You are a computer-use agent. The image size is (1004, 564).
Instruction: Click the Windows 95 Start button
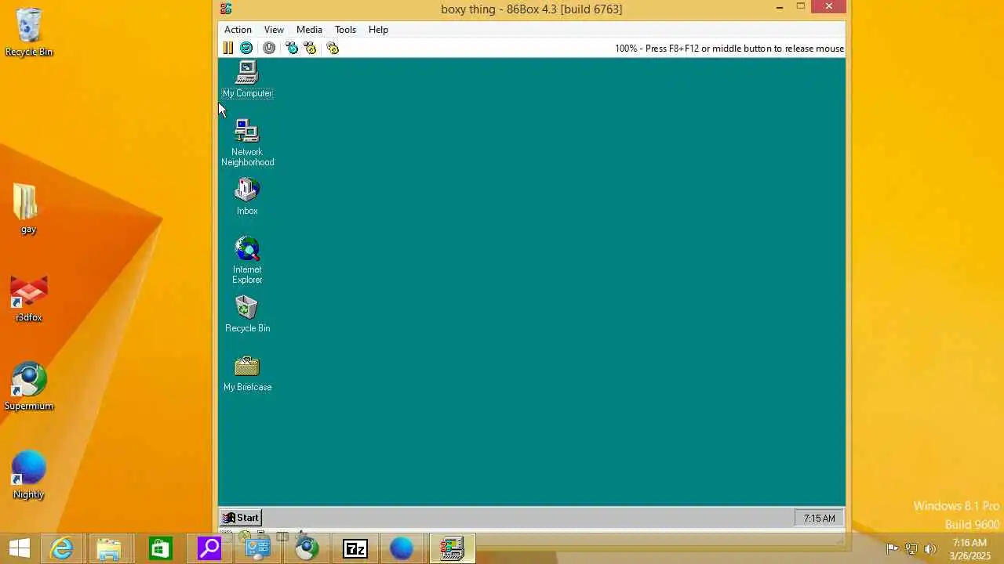[241, 518]
